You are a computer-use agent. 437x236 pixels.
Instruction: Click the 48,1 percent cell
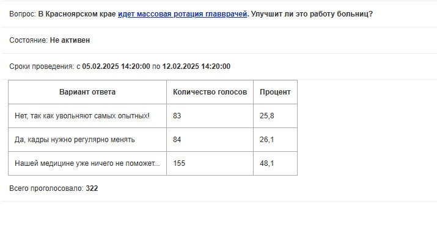pyautogui.click(x=275, y=163)
